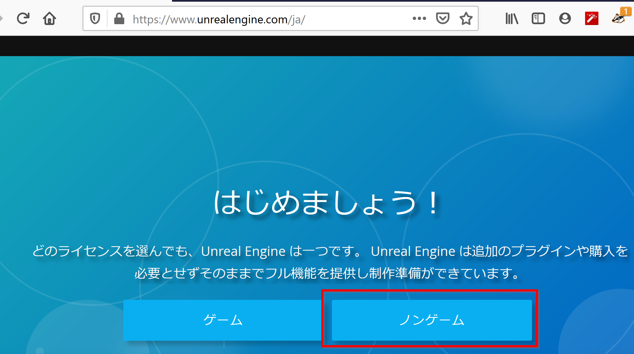Show site security lock details
The width and height of the screenshot is (634, 354).
click(x=119, y=19)
